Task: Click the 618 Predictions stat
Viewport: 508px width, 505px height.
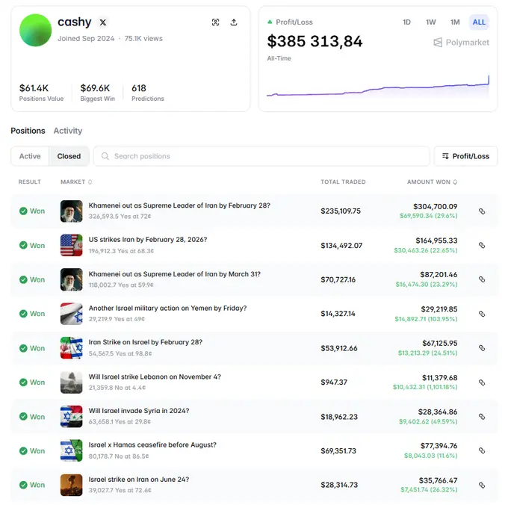Action: [x=147, y=93]
